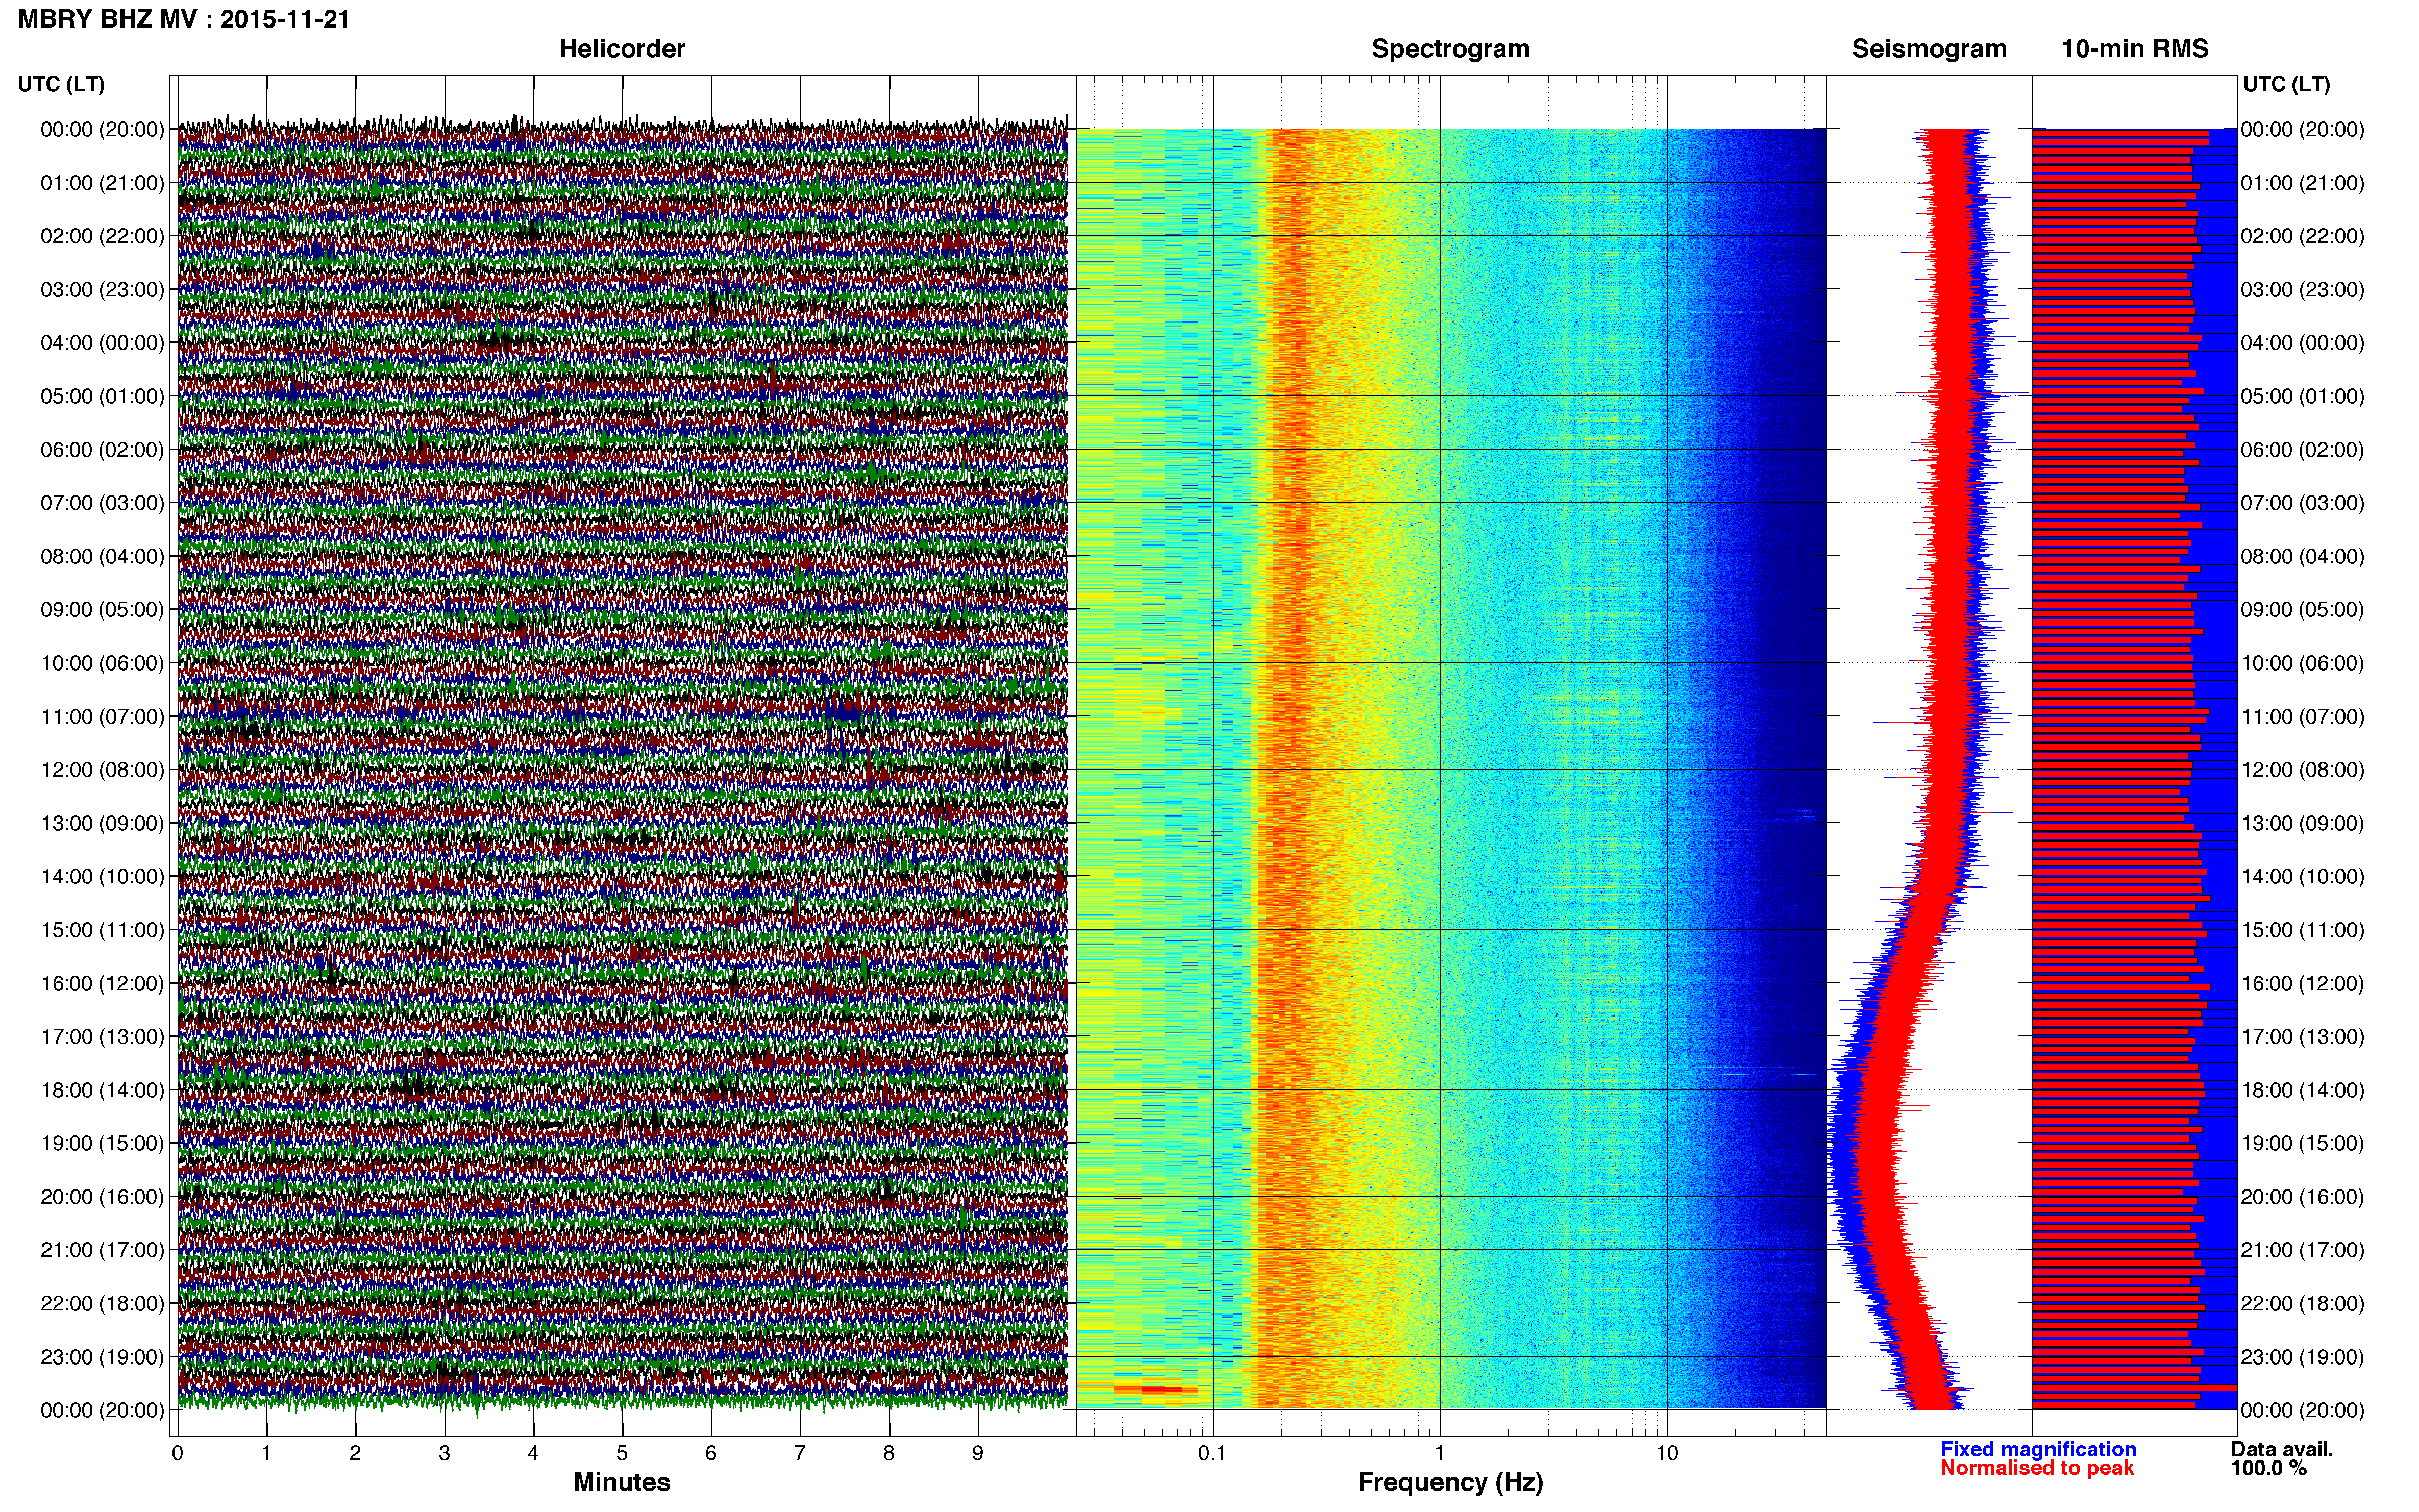
Task: Click RMS-side time label '03:00 (23:00)'
Action: [x=2303, y=290]
